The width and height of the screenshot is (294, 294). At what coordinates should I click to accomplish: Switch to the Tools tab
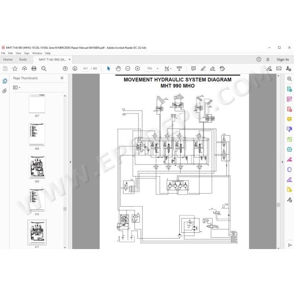click(23, 60)
